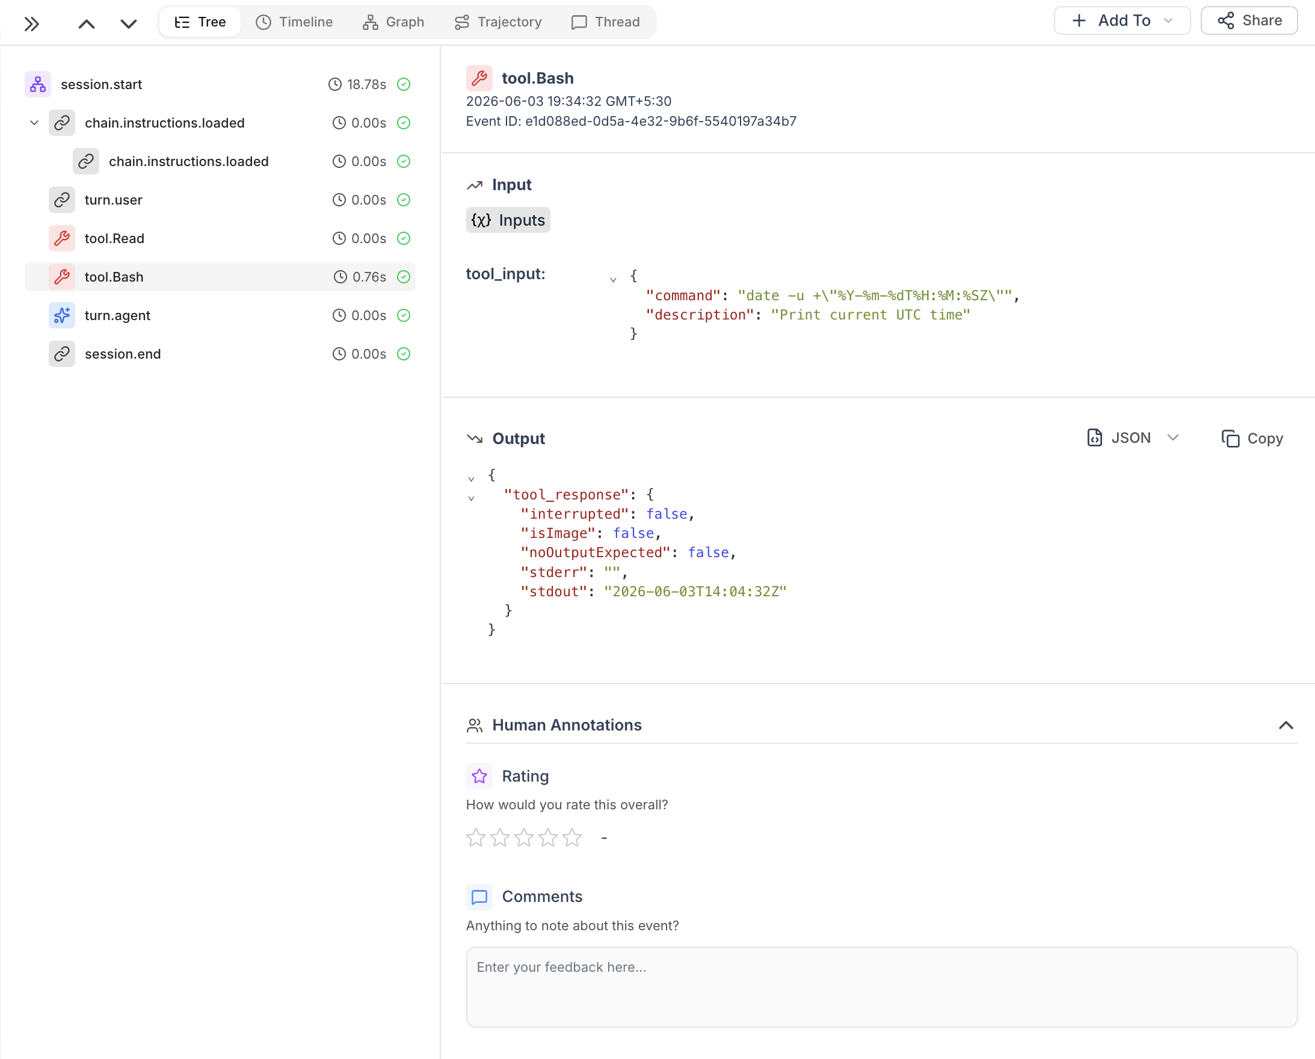Click the stdout value 2026-06-03T14:04:32Z

pos(695,591)
